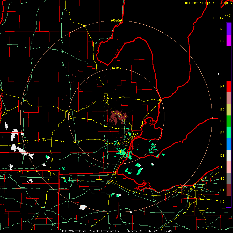Click the ND black legend swatch
Viewport: 233px width, 233px height.
(229, 201)
